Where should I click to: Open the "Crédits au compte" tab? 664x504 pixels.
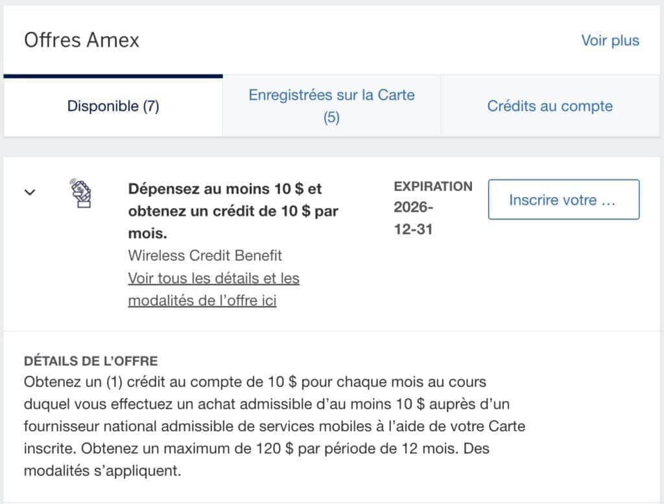[550, 106]
